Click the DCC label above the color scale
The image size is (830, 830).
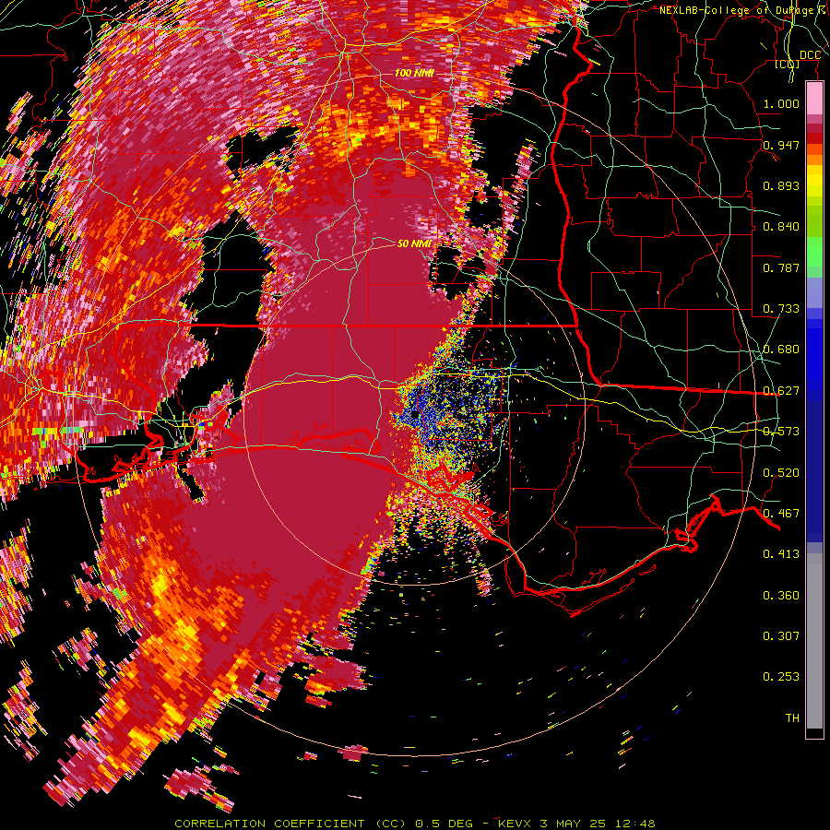pyautogui.click(x=811, y=55)
